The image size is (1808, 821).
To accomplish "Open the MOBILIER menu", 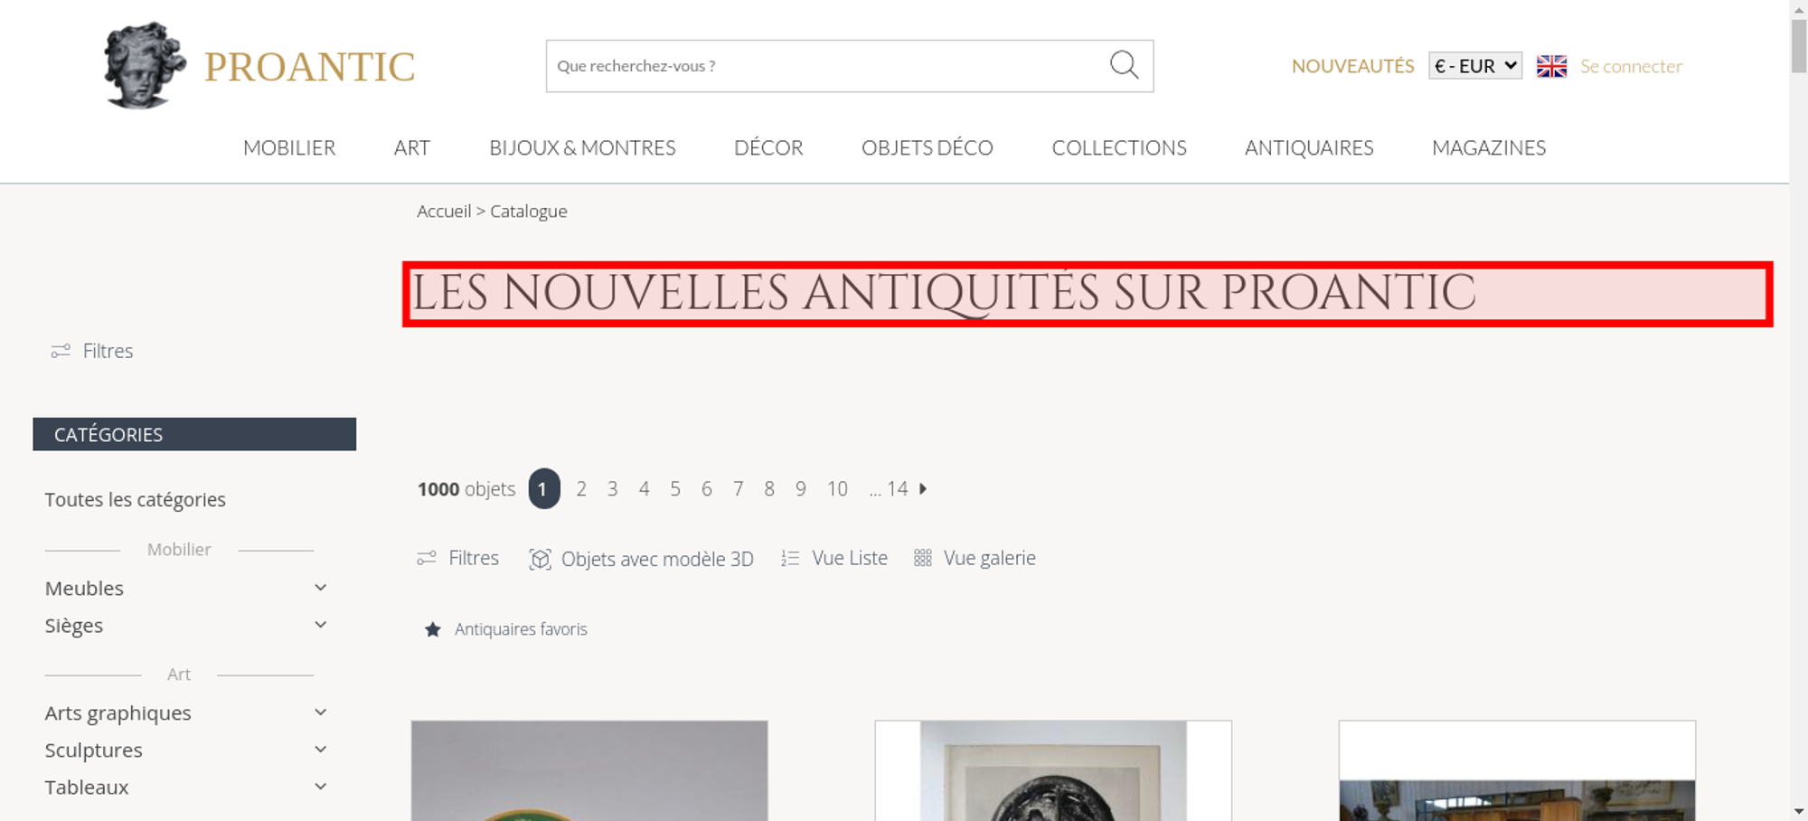I will (x=289, y=147).
